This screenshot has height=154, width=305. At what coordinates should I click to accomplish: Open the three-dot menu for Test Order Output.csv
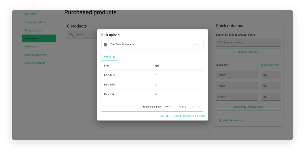(196, 45)
